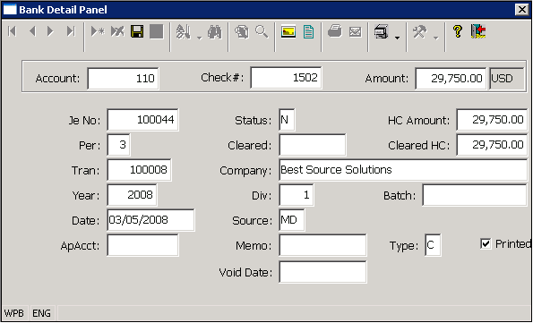
Task: Click the printer icon in toolbar
Action: coord(335,31)
